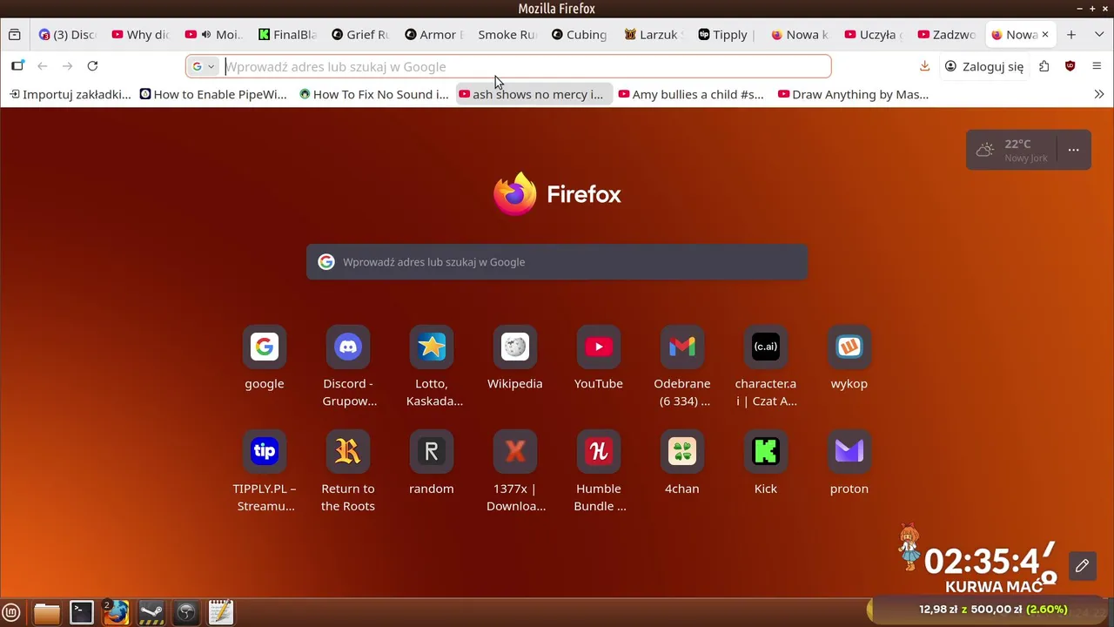The width and height of the screenshot is (1114, 627).
Task: Open the wykop shortcut tile
Action: (x=849, y=347)
